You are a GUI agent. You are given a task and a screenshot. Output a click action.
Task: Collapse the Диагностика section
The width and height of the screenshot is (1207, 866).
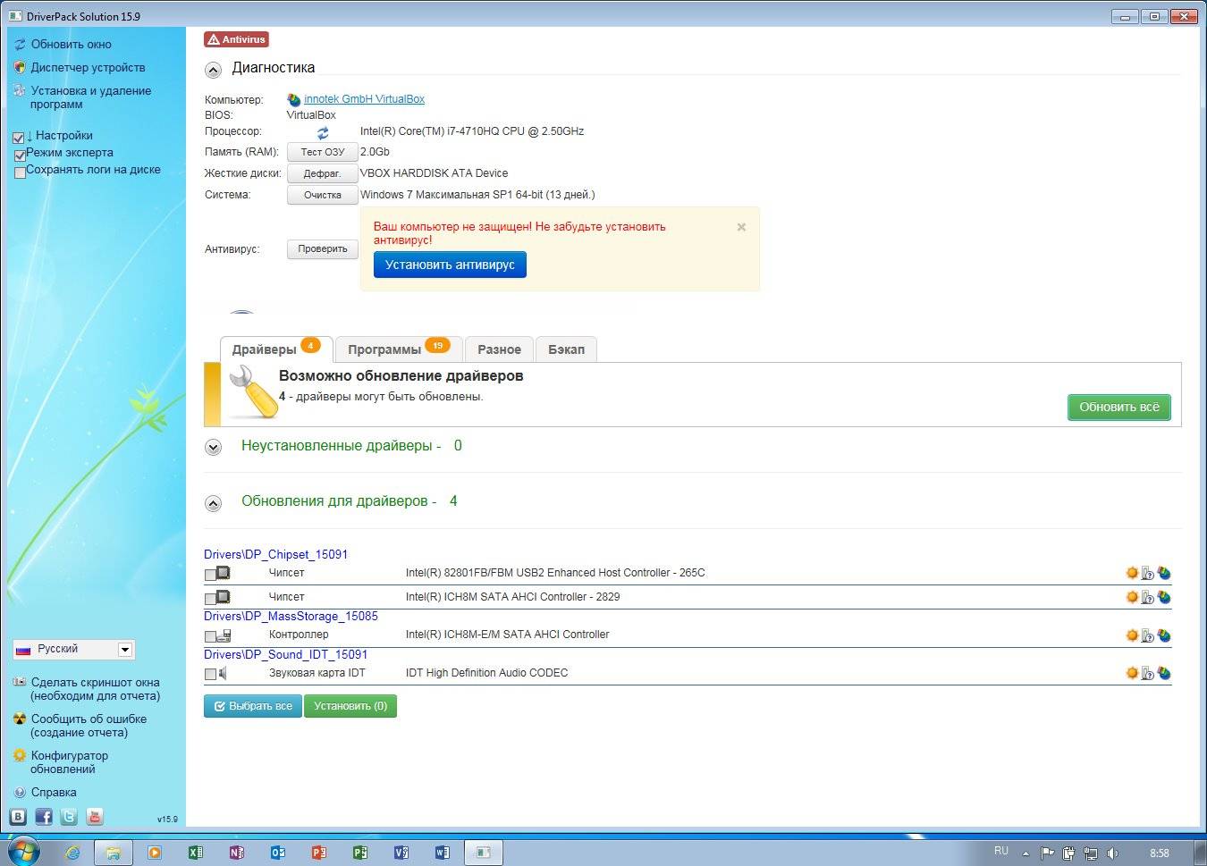pos(213,70)
